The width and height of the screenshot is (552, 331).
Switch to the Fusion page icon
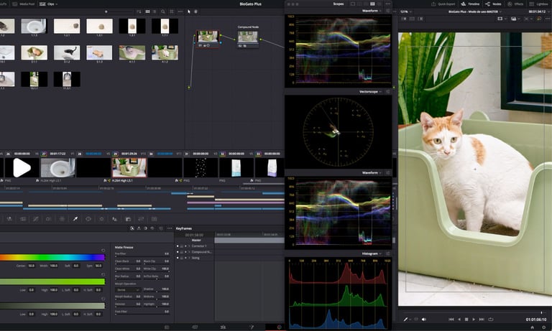pos(252,327)
